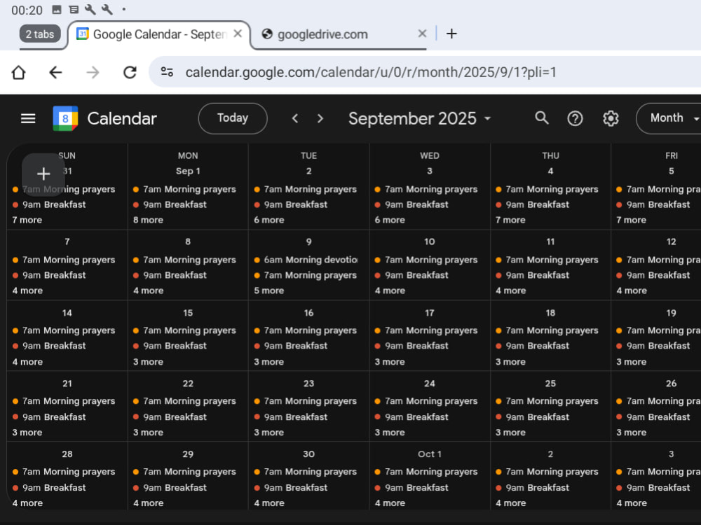Select day number 26 in the grid
The width and height of the screenshot is (701, 525).
tap(671, 384)
